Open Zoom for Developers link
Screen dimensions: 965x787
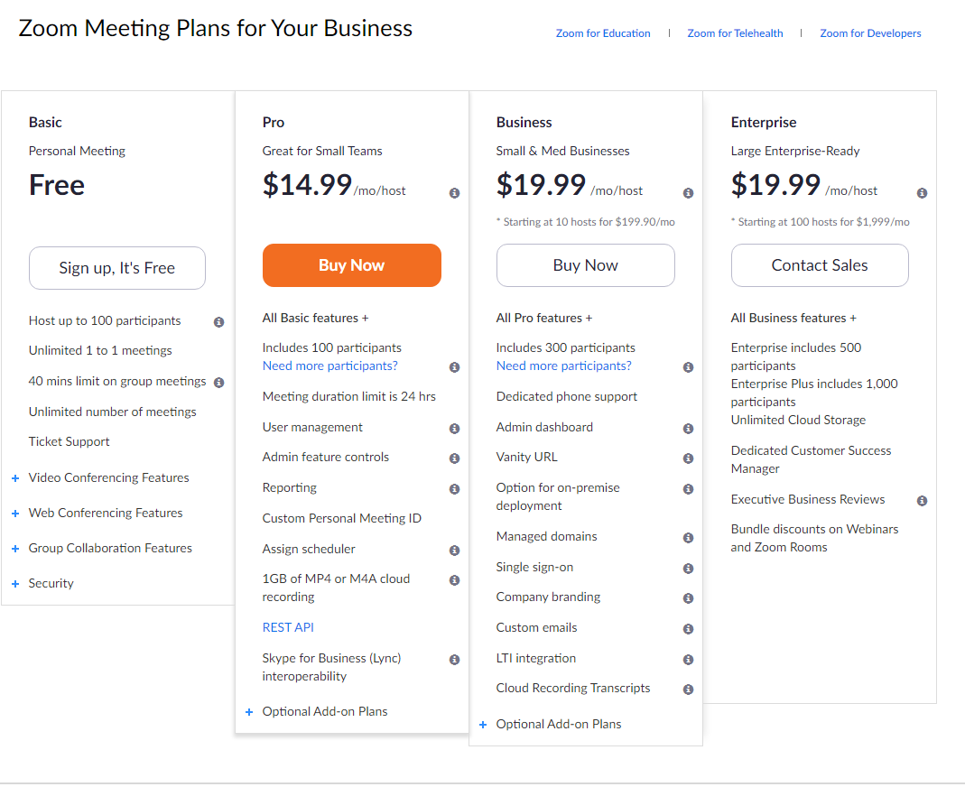tap(870, 33)
